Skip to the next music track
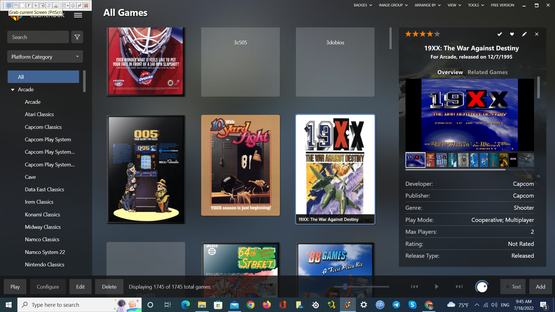 click(459, 287)
